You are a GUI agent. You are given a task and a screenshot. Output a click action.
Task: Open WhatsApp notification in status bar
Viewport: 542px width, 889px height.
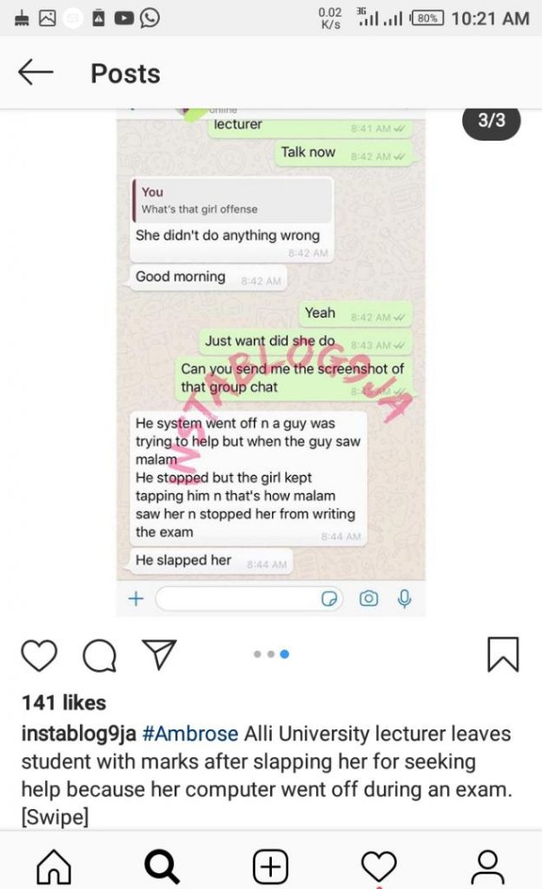pyautogui.click(x=149, y=18)
